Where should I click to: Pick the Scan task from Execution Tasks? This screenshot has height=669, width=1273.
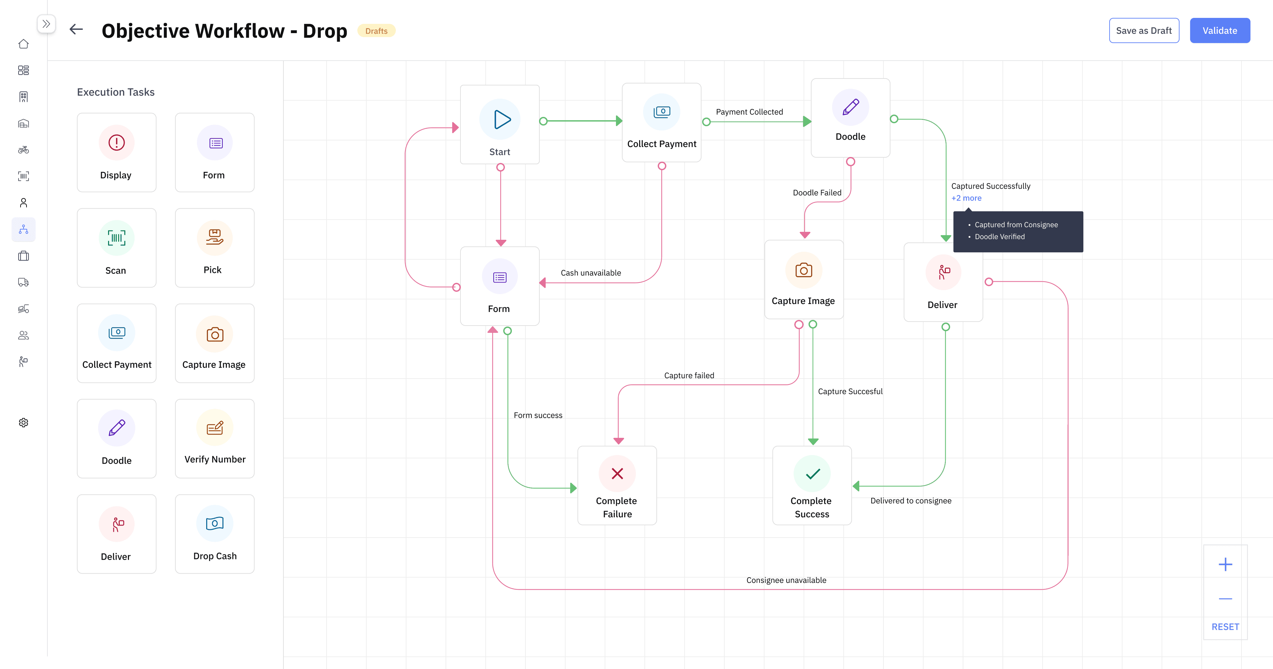(x=116, y=248)
